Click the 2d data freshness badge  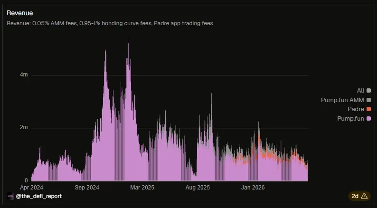click(359, 196)
